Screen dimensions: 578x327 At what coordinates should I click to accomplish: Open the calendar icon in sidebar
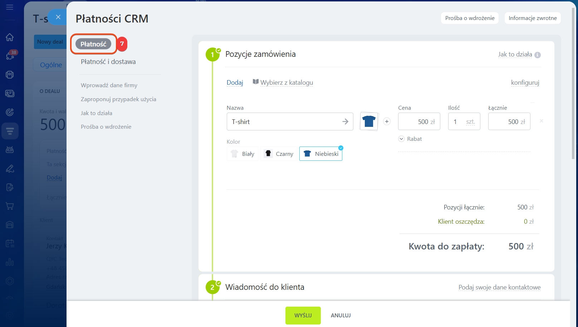pyautogui.click(x=10, y=243)
